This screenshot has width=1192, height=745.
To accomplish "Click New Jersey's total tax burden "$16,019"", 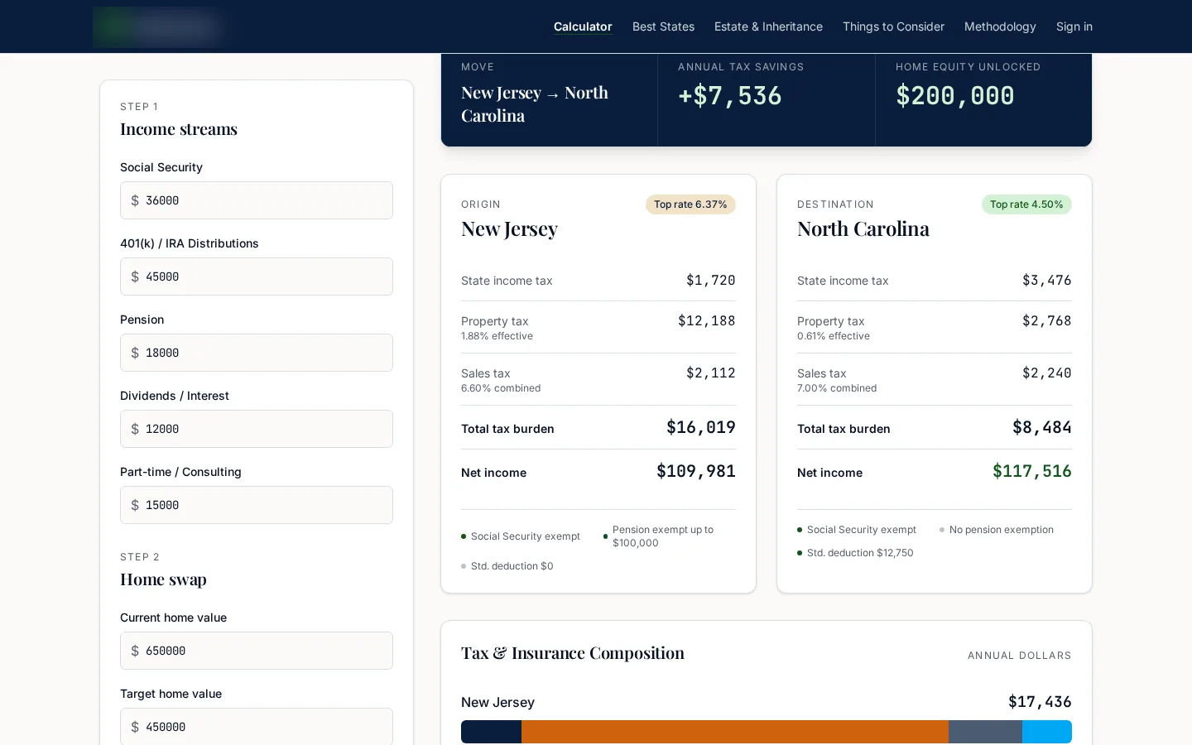I will [701, 427].
